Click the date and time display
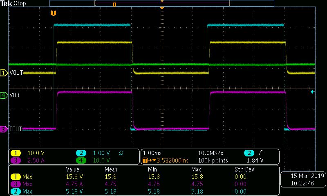Image resolution: width=327 pixels, height=196 pixels. (303, 180)
